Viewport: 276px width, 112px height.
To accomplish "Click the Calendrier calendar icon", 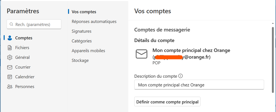I will tap(10, 77).
